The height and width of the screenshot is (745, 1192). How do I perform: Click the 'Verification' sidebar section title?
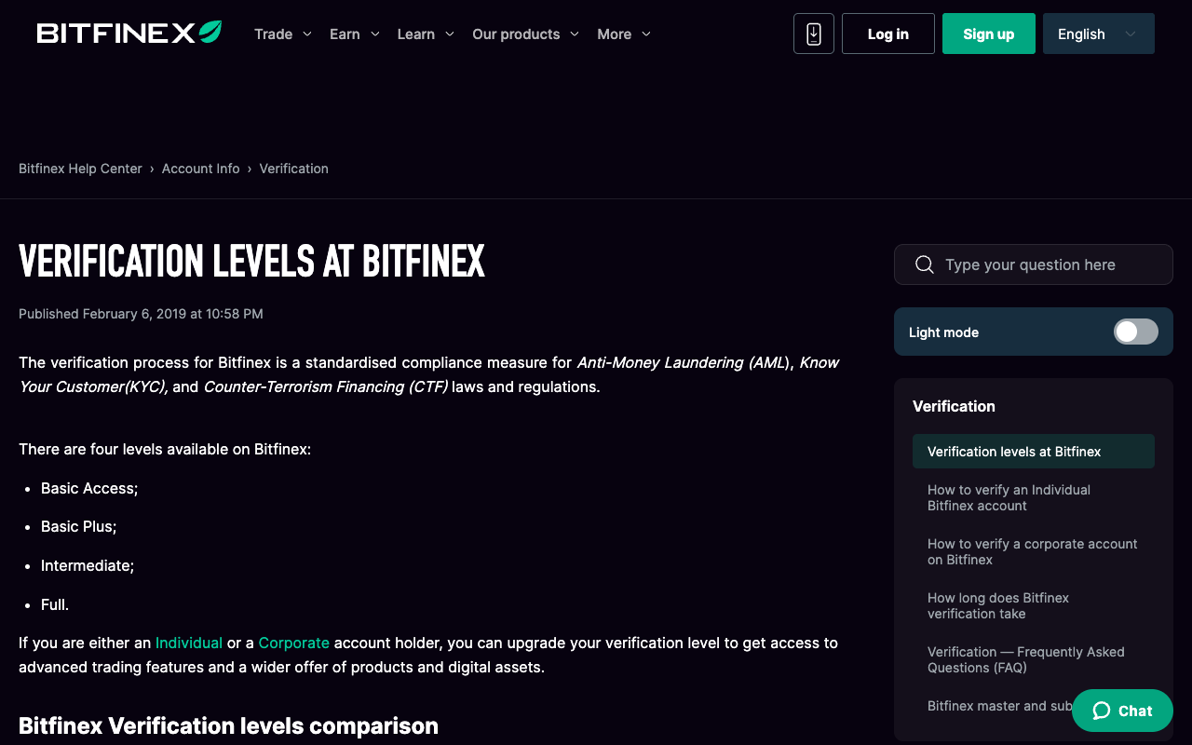(954, 406)
